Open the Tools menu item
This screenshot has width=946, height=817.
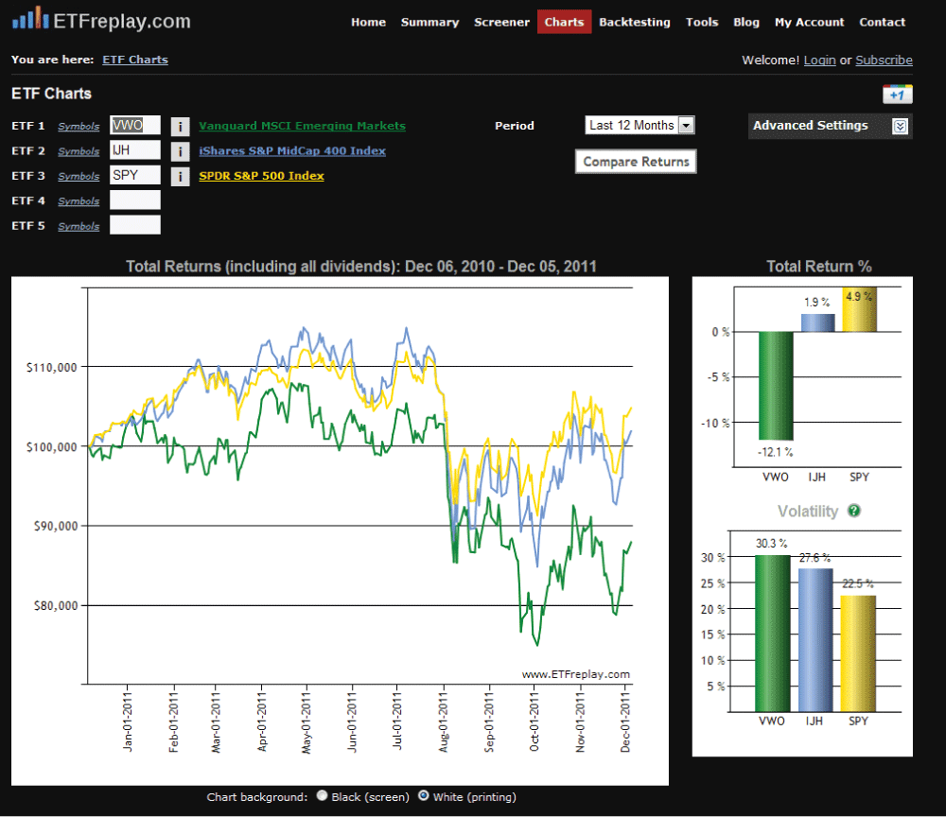pos(702,22)
